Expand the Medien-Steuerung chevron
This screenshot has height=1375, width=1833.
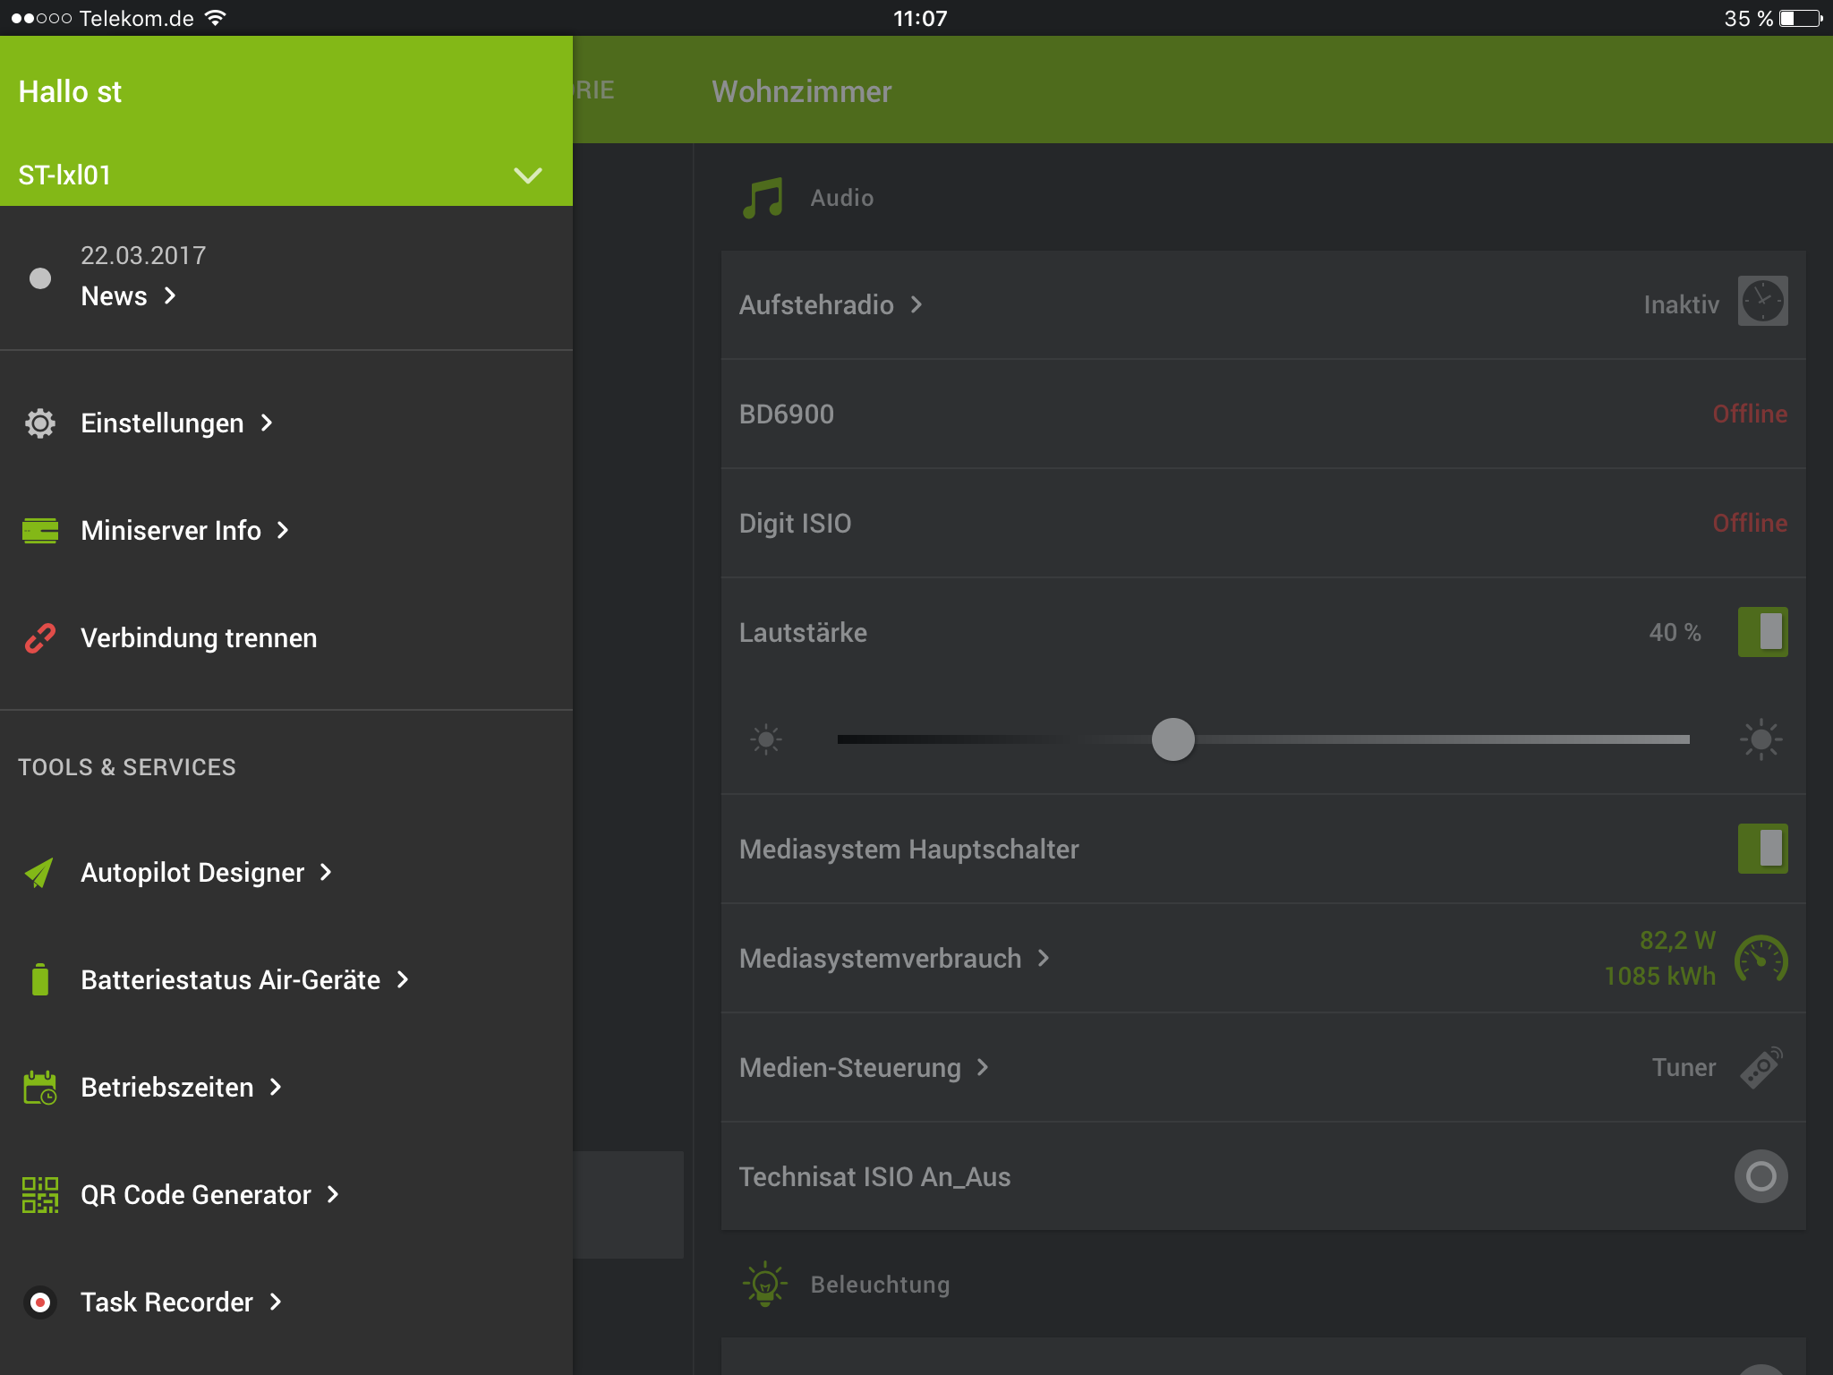pyautogui.click(x=983, y=1067)
